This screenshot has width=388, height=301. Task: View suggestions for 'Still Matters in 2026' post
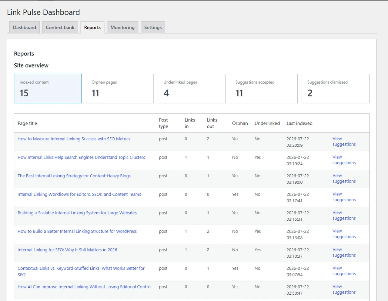344,253
